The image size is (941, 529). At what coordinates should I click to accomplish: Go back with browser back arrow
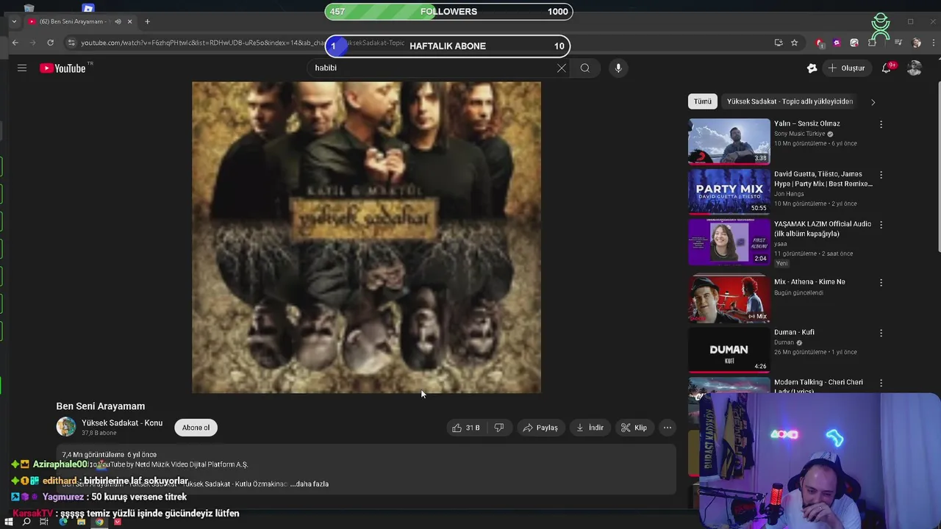pos(15,43)
